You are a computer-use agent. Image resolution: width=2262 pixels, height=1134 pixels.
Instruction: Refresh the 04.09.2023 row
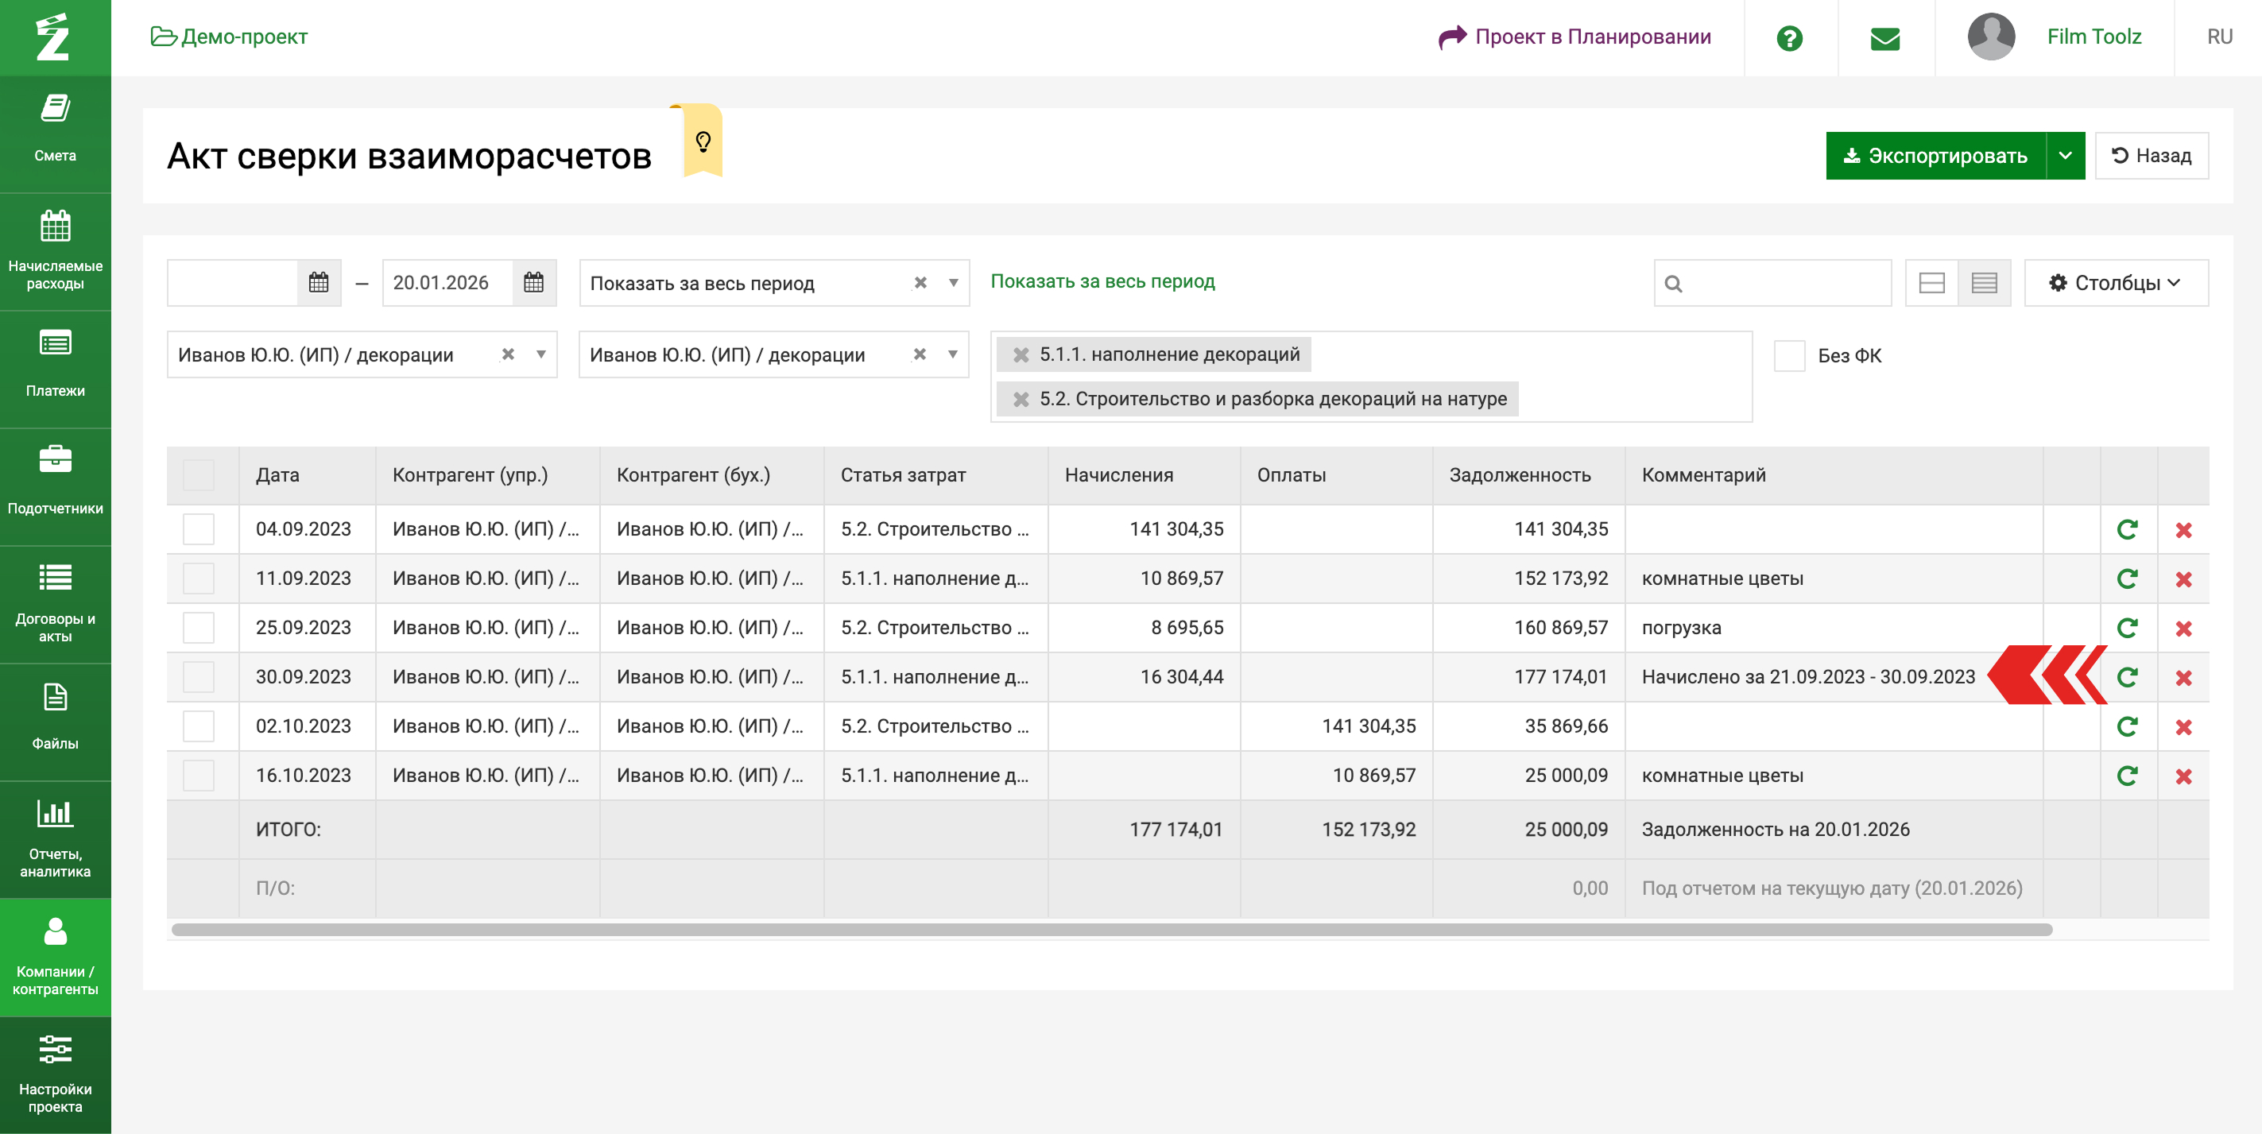[2127, 529]
